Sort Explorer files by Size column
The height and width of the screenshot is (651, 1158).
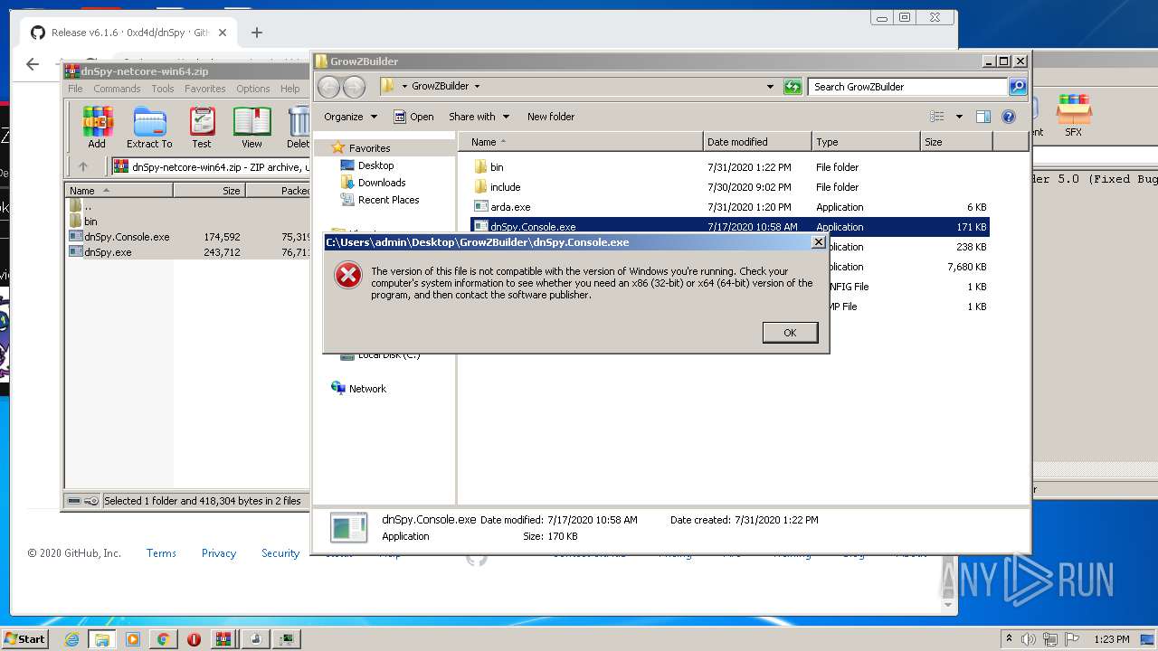pos(956,142)
